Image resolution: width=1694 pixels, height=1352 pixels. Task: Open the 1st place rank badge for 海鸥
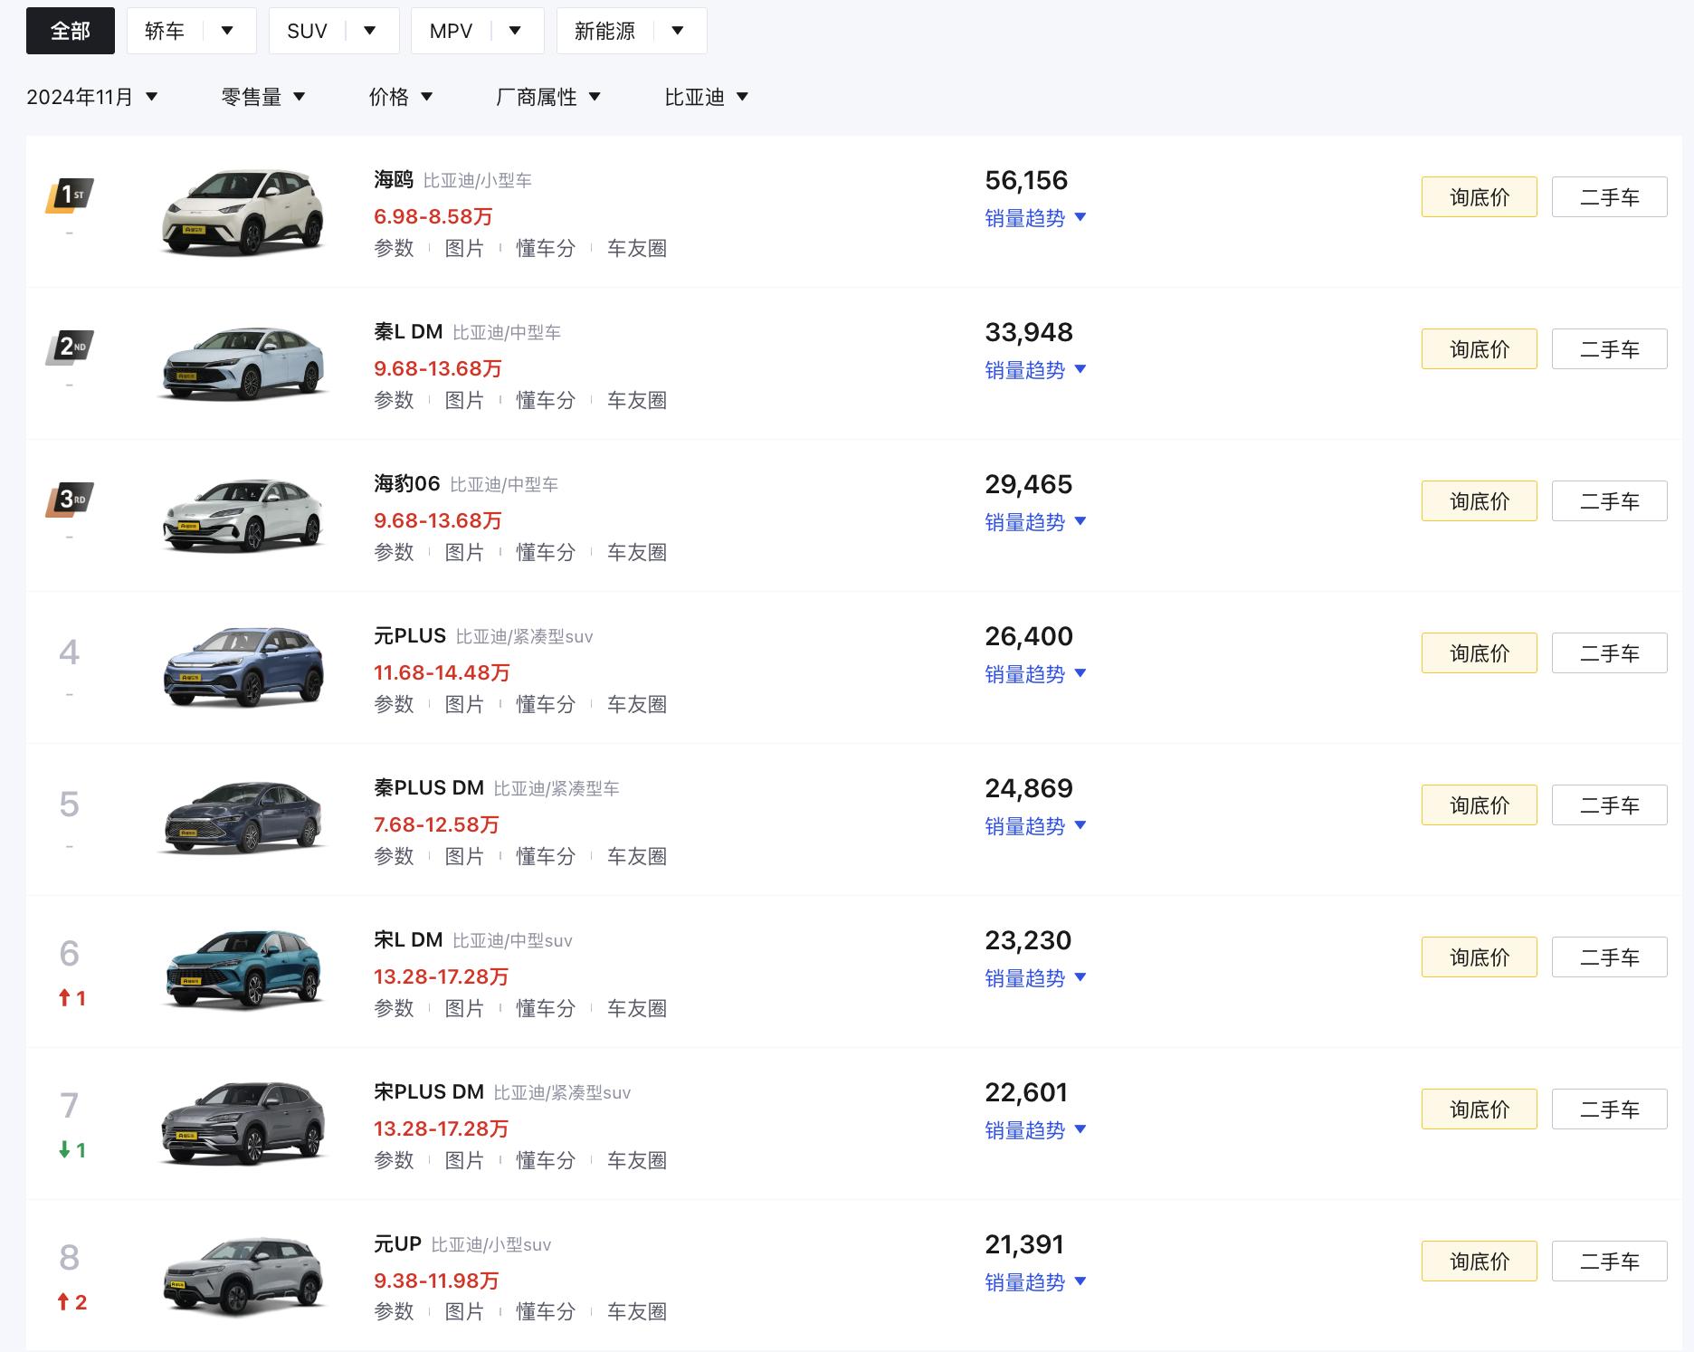70,195
